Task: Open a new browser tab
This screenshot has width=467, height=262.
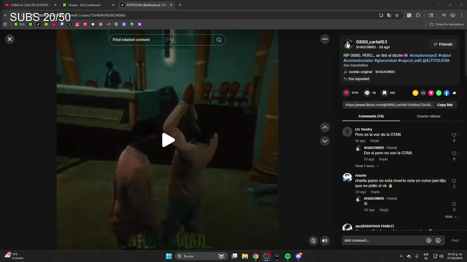Action: coord(180,5)
